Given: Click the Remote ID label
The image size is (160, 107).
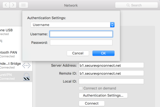Looking at the screenshot, I should pos(68,73).
